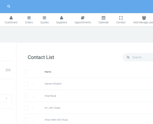Open Suppliers person icon
The height and width of the screenshot is (124, 153).
62,18
